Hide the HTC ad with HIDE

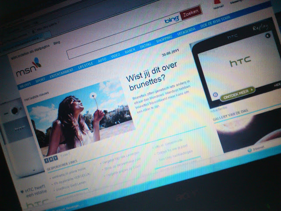coord(277,84)
